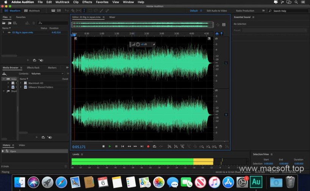Click the Open File folder icon in Files panel
The width and height of the screenshot is (310, 191).
point(4,23)
